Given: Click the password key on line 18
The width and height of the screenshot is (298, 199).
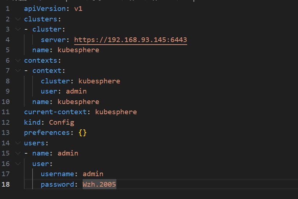Looking at the screenshot, I should (57, 185).
